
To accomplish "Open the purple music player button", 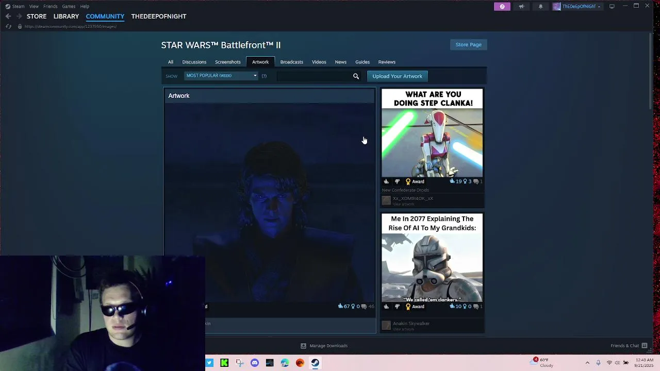I will click(502, 6).
